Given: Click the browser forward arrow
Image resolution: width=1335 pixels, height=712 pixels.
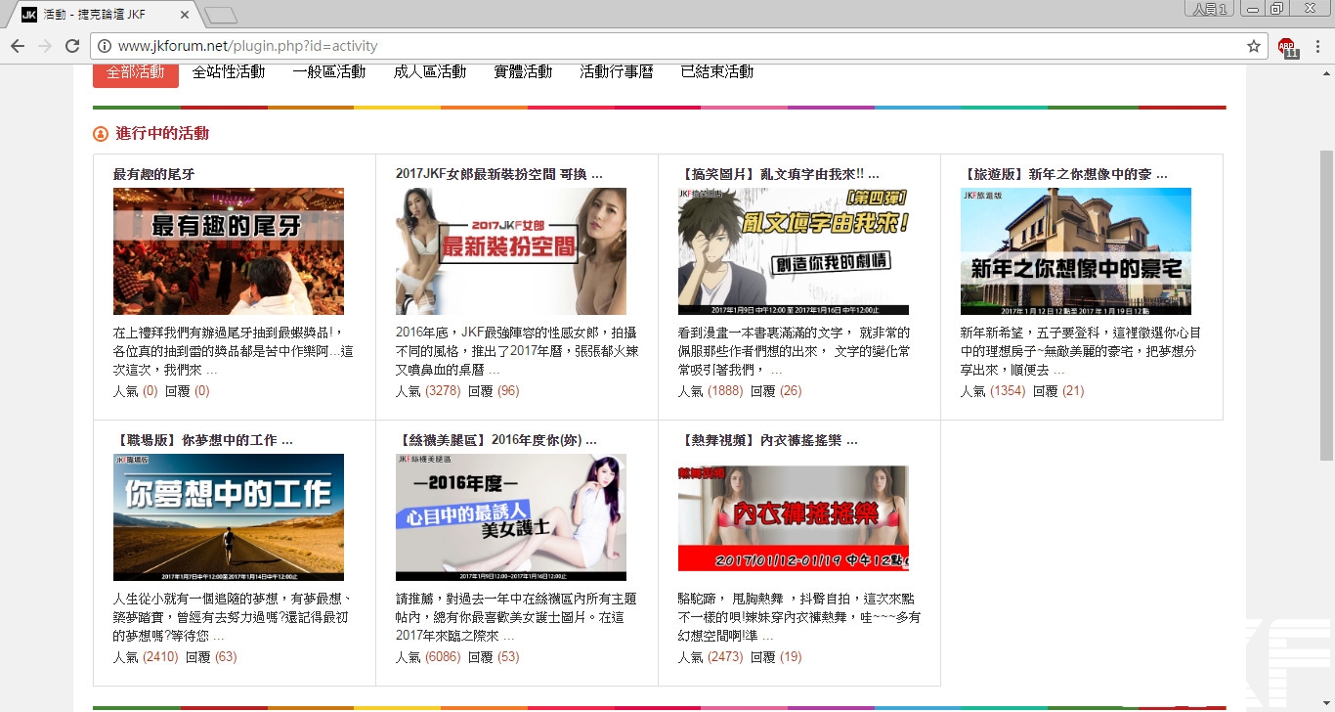Looking at the screenshot, I should click(45, 46).
